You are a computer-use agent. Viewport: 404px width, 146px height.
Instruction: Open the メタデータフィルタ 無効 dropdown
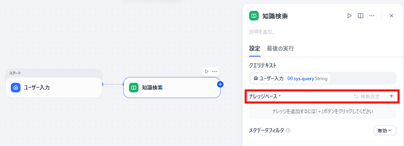pos(385,131)
